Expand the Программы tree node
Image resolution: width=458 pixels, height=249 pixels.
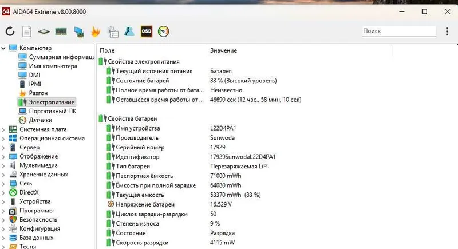click(3, 211)
